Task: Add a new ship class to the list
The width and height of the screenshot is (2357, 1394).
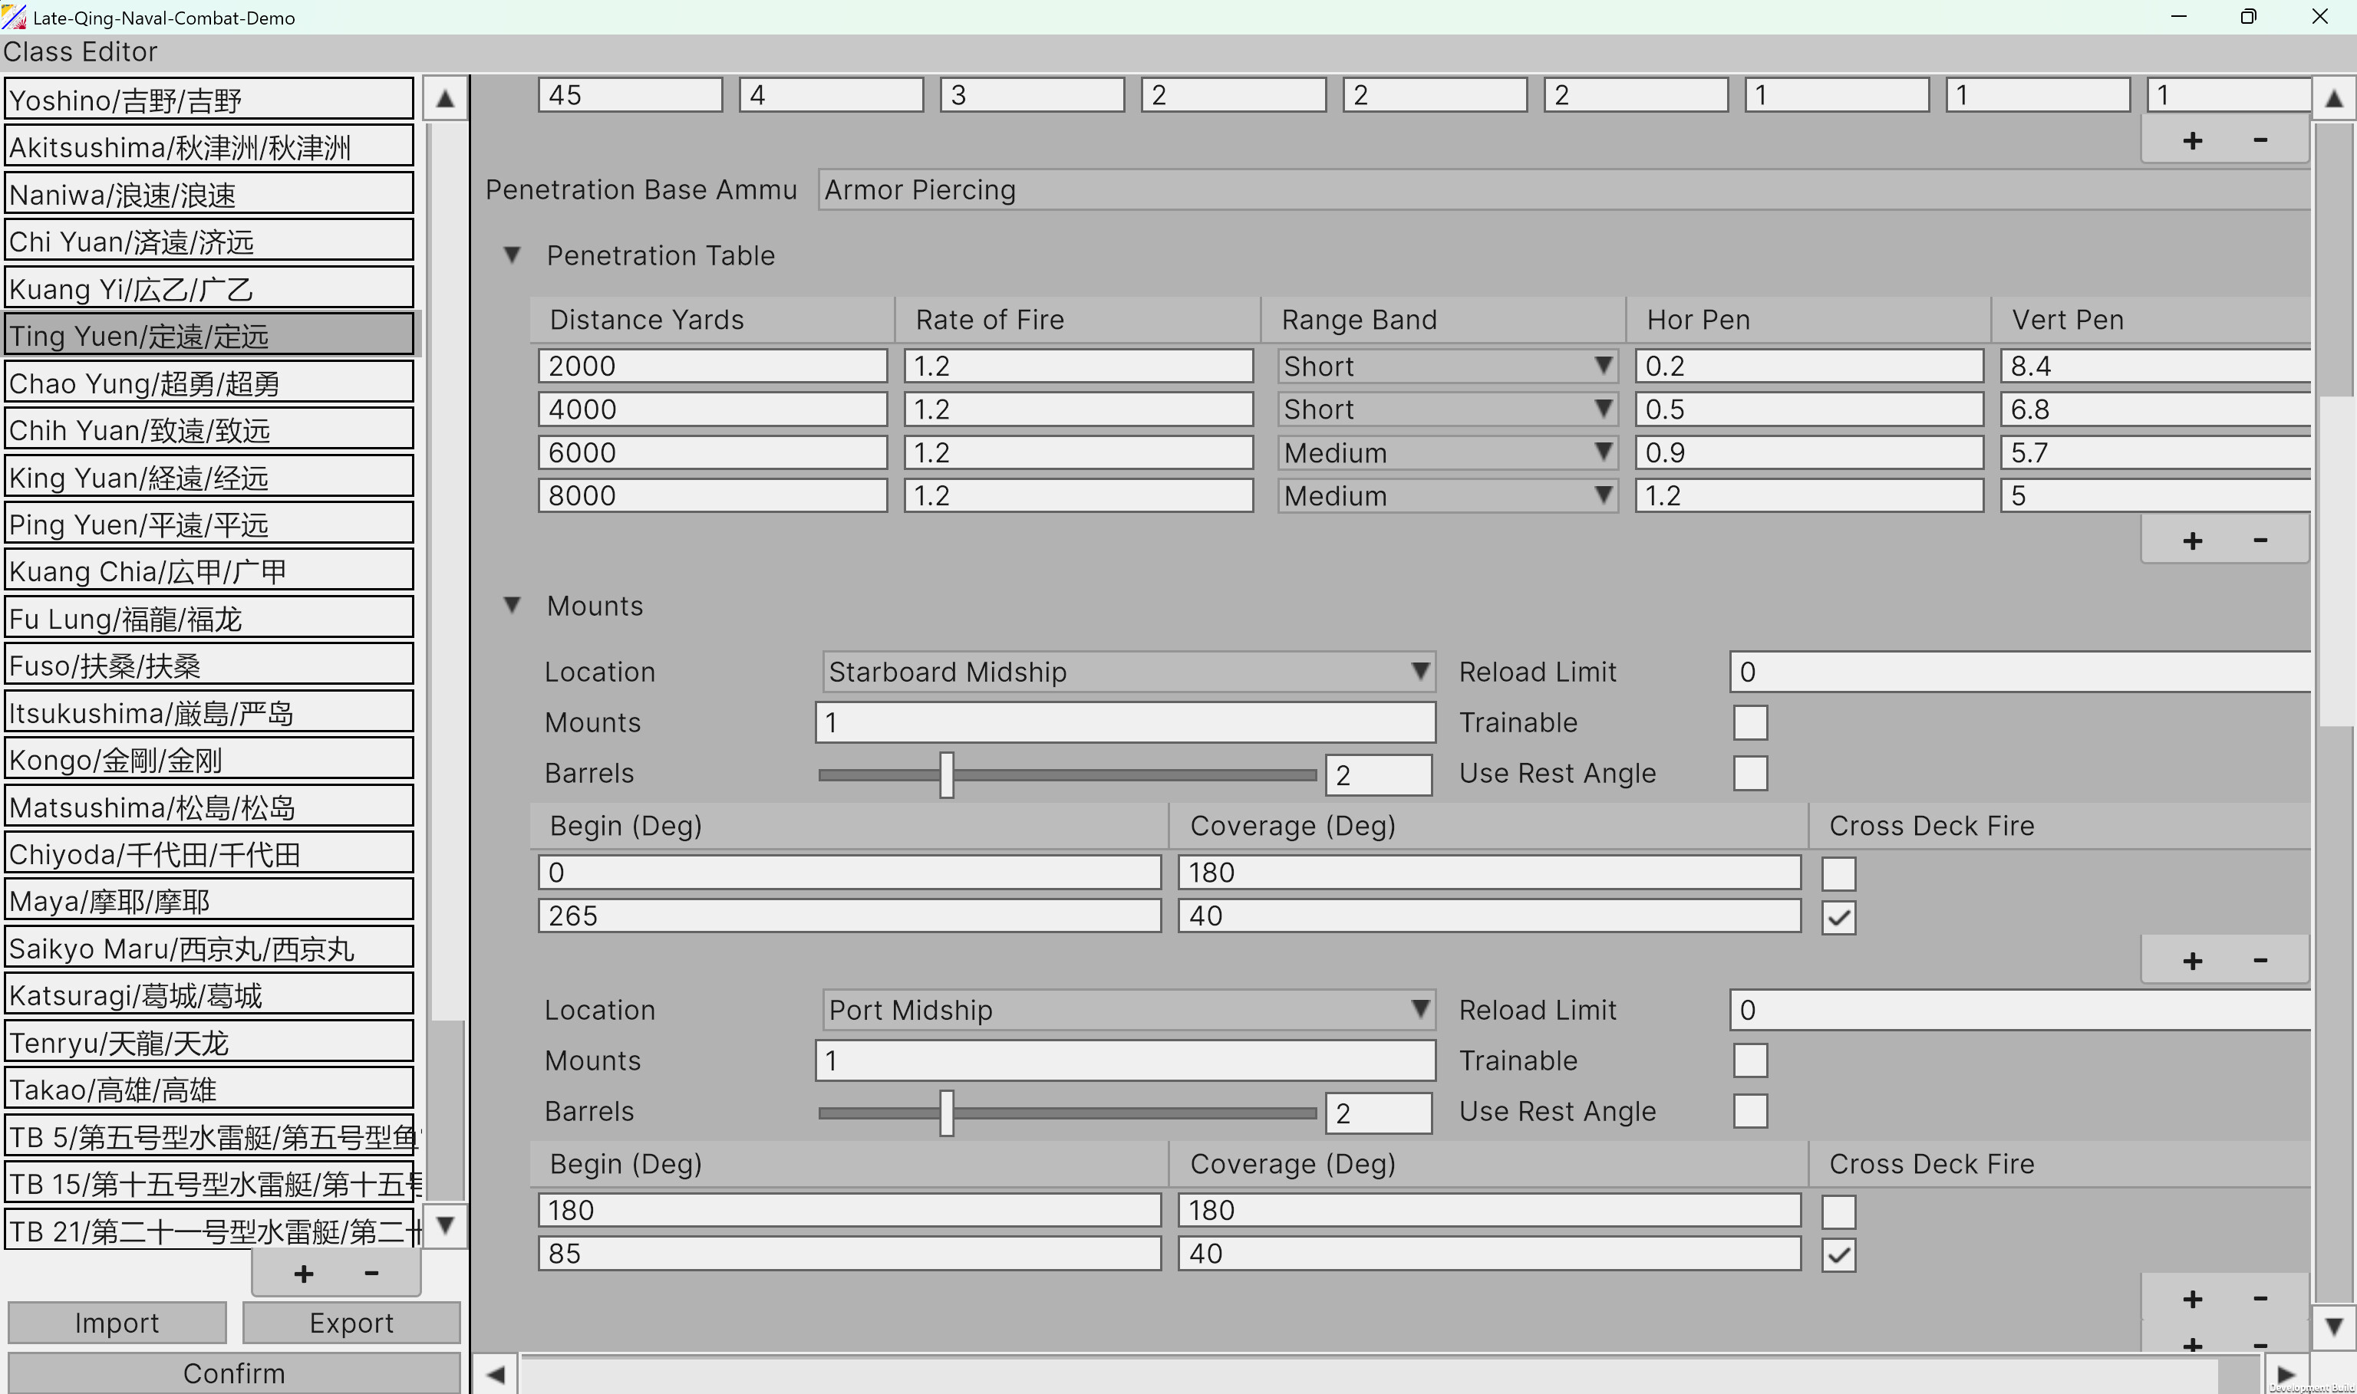Action: pyautogui.click(x=302, y=1273)
